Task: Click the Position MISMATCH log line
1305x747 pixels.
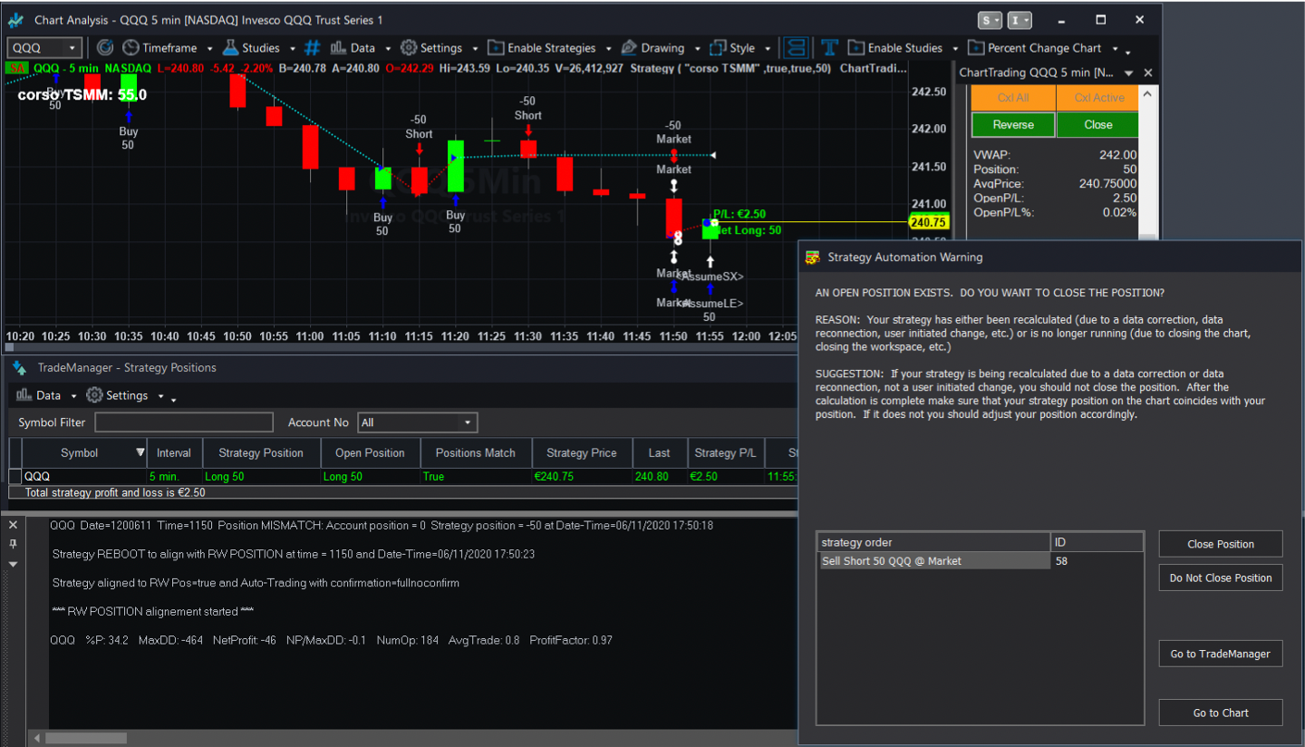Action: click(382, 525)
